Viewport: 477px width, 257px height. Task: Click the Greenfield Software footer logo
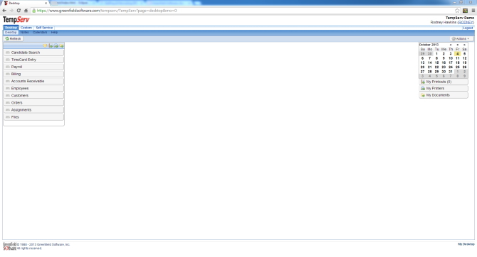(x=9, y=246)
